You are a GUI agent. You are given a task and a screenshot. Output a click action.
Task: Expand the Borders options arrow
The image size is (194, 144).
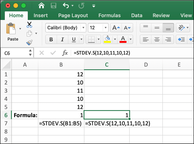coord(99,39)
